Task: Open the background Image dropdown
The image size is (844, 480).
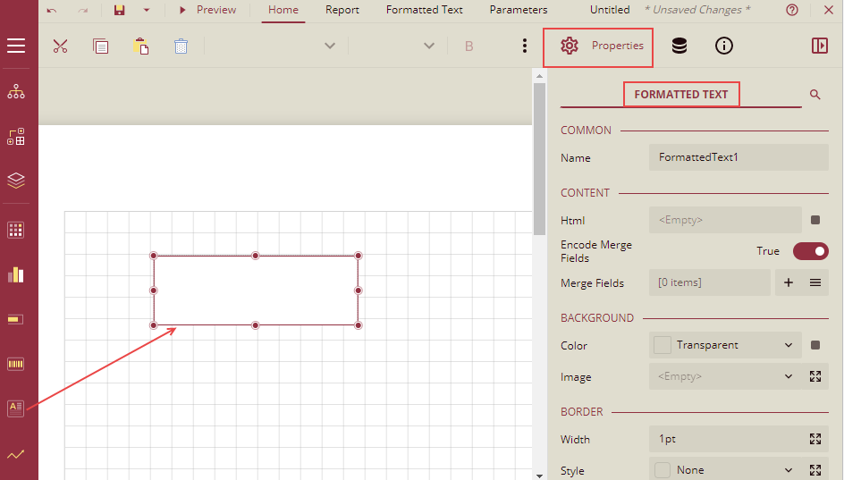Action: [x=789, y=376]
